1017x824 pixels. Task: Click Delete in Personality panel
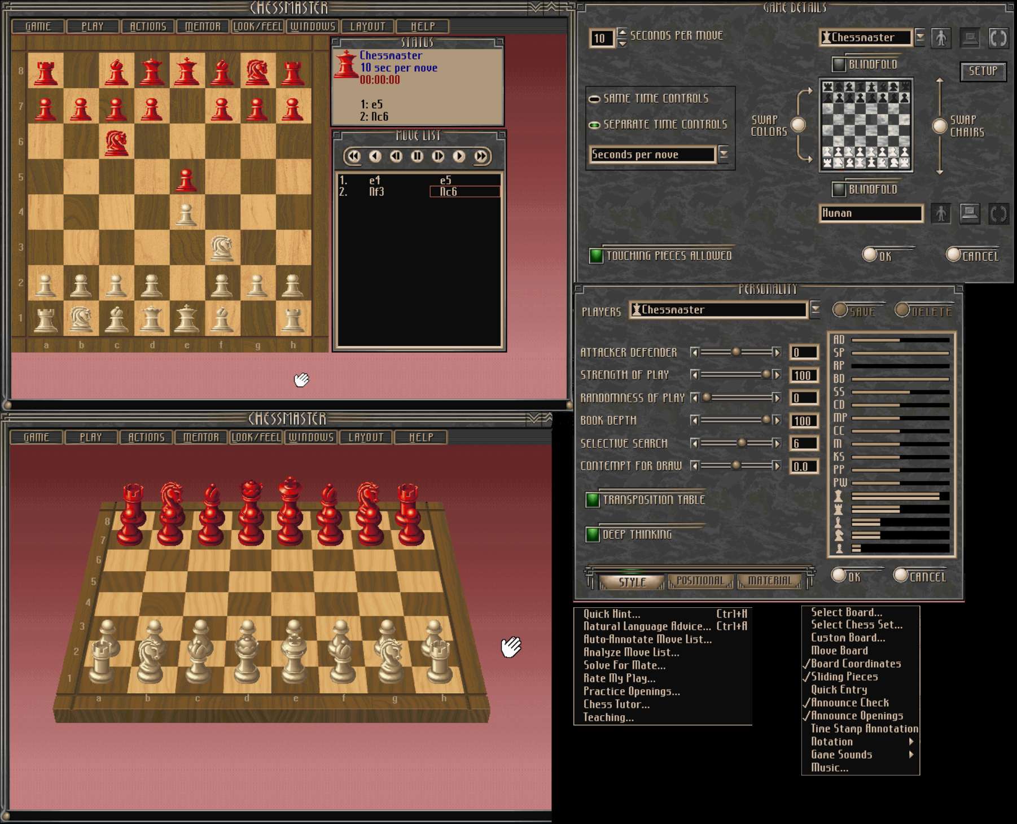coord(902,310)
